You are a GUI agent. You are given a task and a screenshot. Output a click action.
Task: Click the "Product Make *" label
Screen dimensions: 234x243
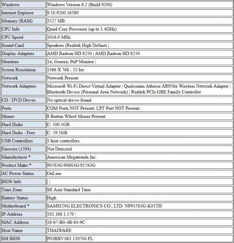point(17,165)
